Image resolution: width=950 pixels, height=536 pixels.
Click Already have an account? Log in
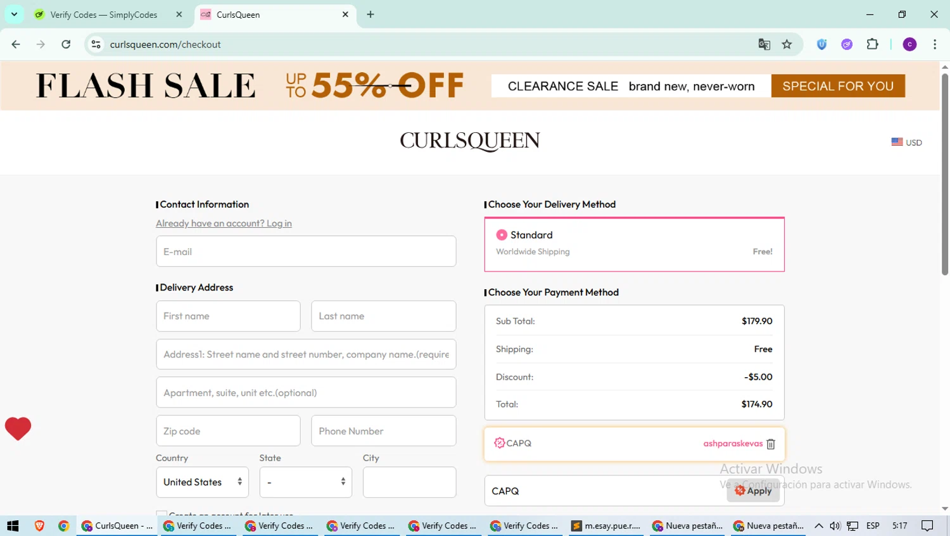[224, 223]
